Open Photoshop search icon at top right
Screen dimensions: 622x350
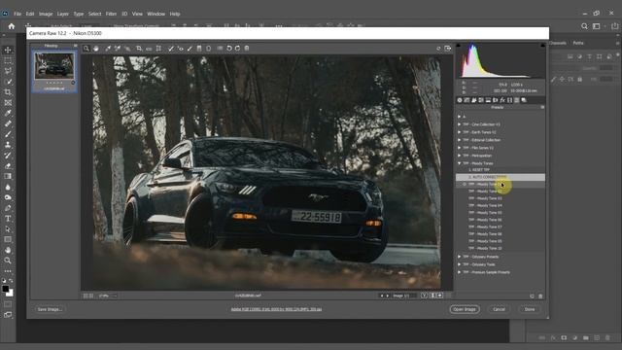click(x=584, y=26)
